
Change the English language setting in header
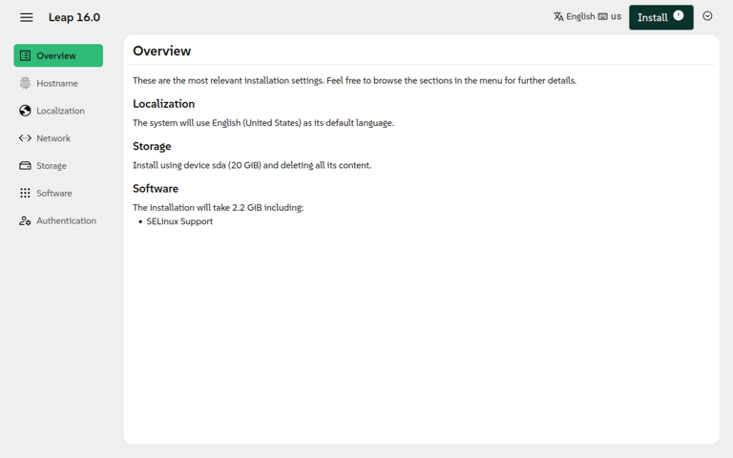tap(580, 16)
